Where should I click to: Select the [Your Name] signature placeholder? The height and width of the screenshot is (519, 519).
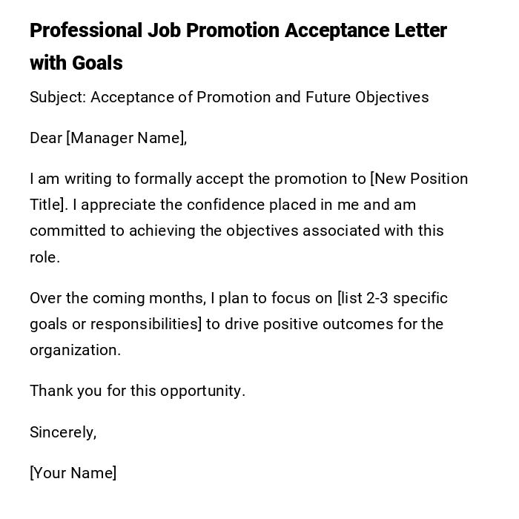[73, 474]
